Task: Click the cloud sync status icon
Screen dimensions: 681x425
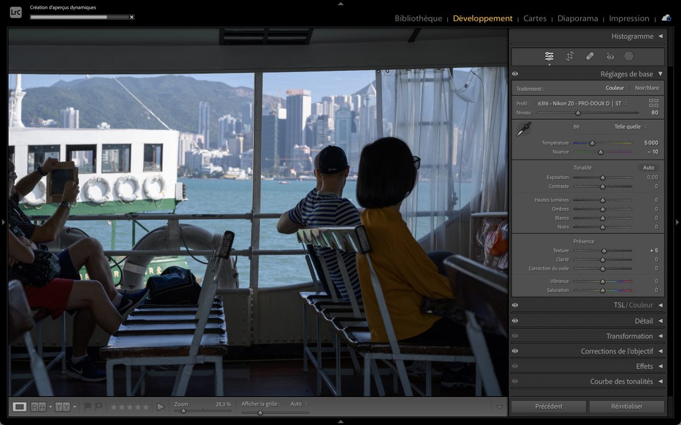Action: (x=666, y=18)
